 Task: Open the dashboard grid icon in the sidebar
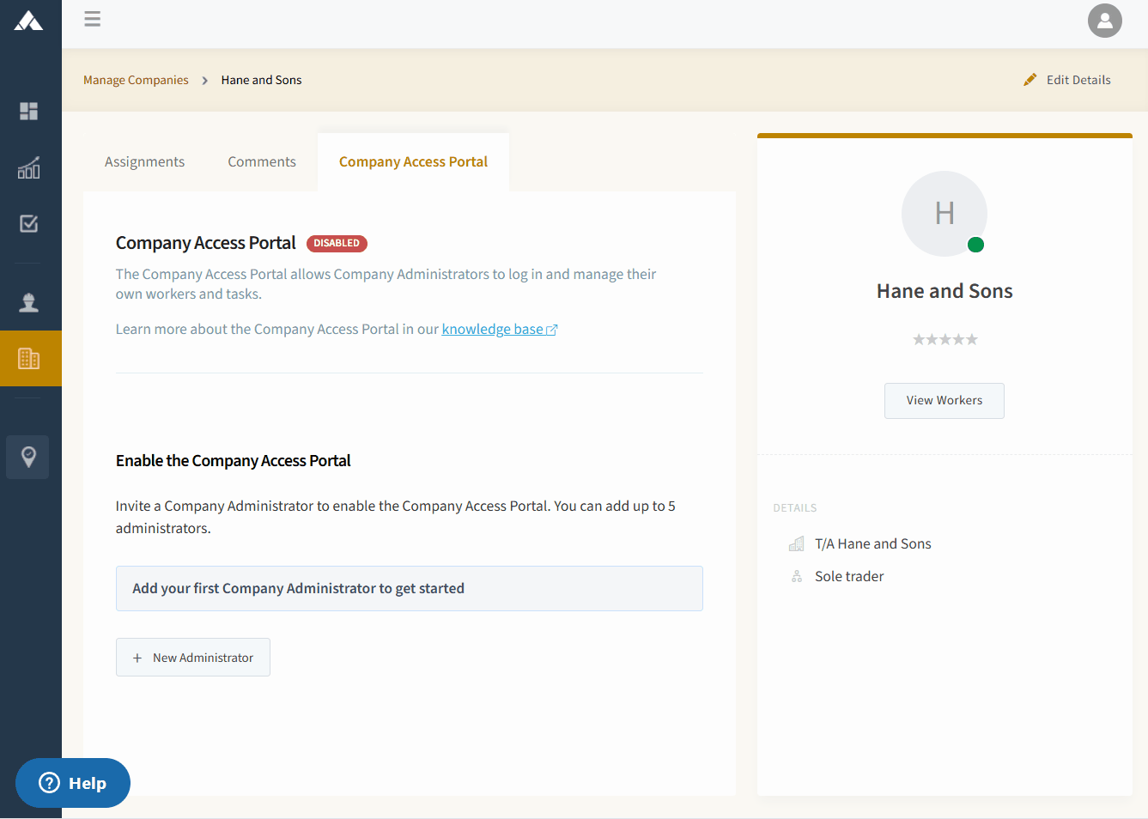(x=28, y=111)
